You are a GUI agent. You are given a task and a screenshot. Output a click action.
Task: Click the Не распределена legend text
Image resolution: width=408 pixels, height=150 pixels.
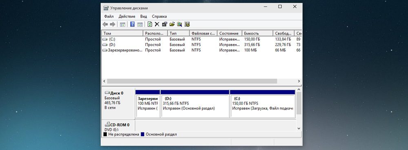pos(124,135)
